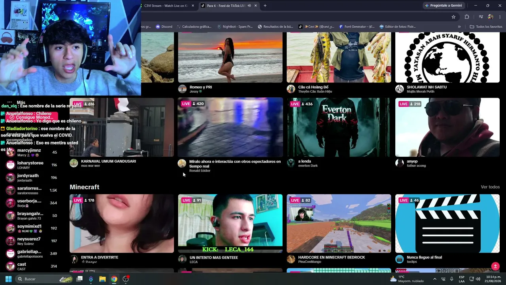Image resolution: width=506 pixels, height=285 pixels.
Task: Open neysuarez7 live from the sidebar
Action: [x=32, y=241]
